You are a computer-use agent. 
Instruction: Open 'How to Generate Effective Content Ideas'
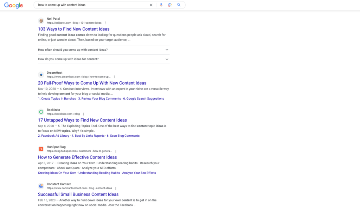pos(77,157)
